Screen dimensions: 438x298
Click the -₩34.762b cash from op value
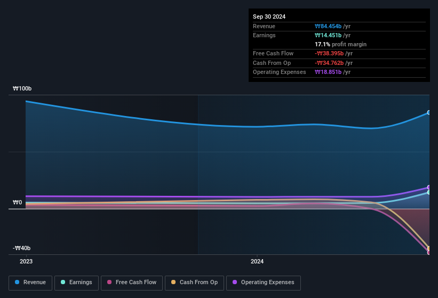point(329,63)
